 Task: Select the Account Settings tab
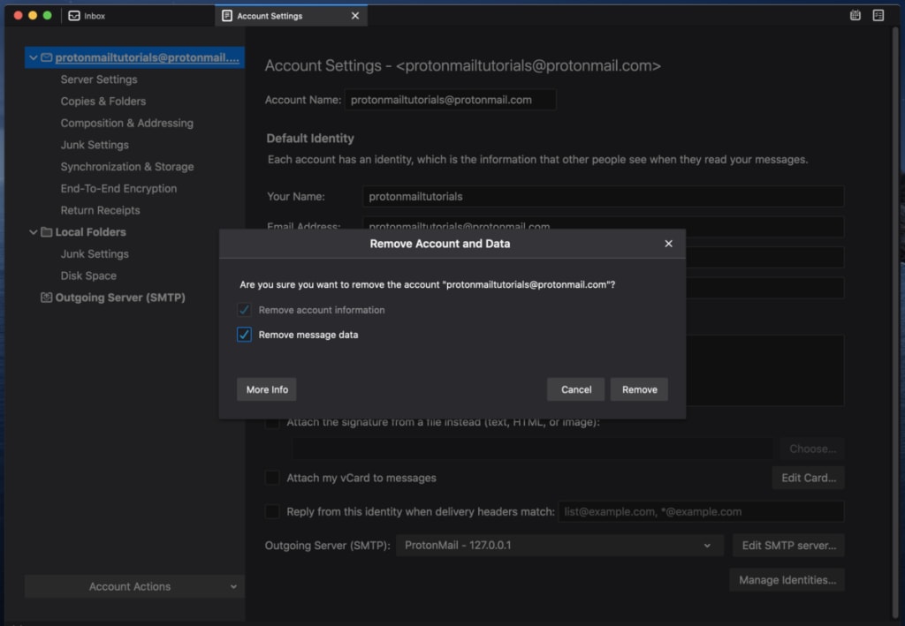coord(291,16)
